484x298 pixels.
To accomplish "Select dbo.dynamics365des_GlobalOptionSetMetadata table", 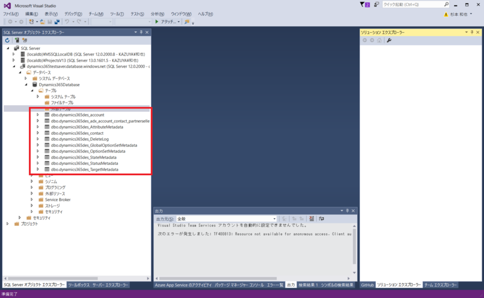I will coord(94,145).
